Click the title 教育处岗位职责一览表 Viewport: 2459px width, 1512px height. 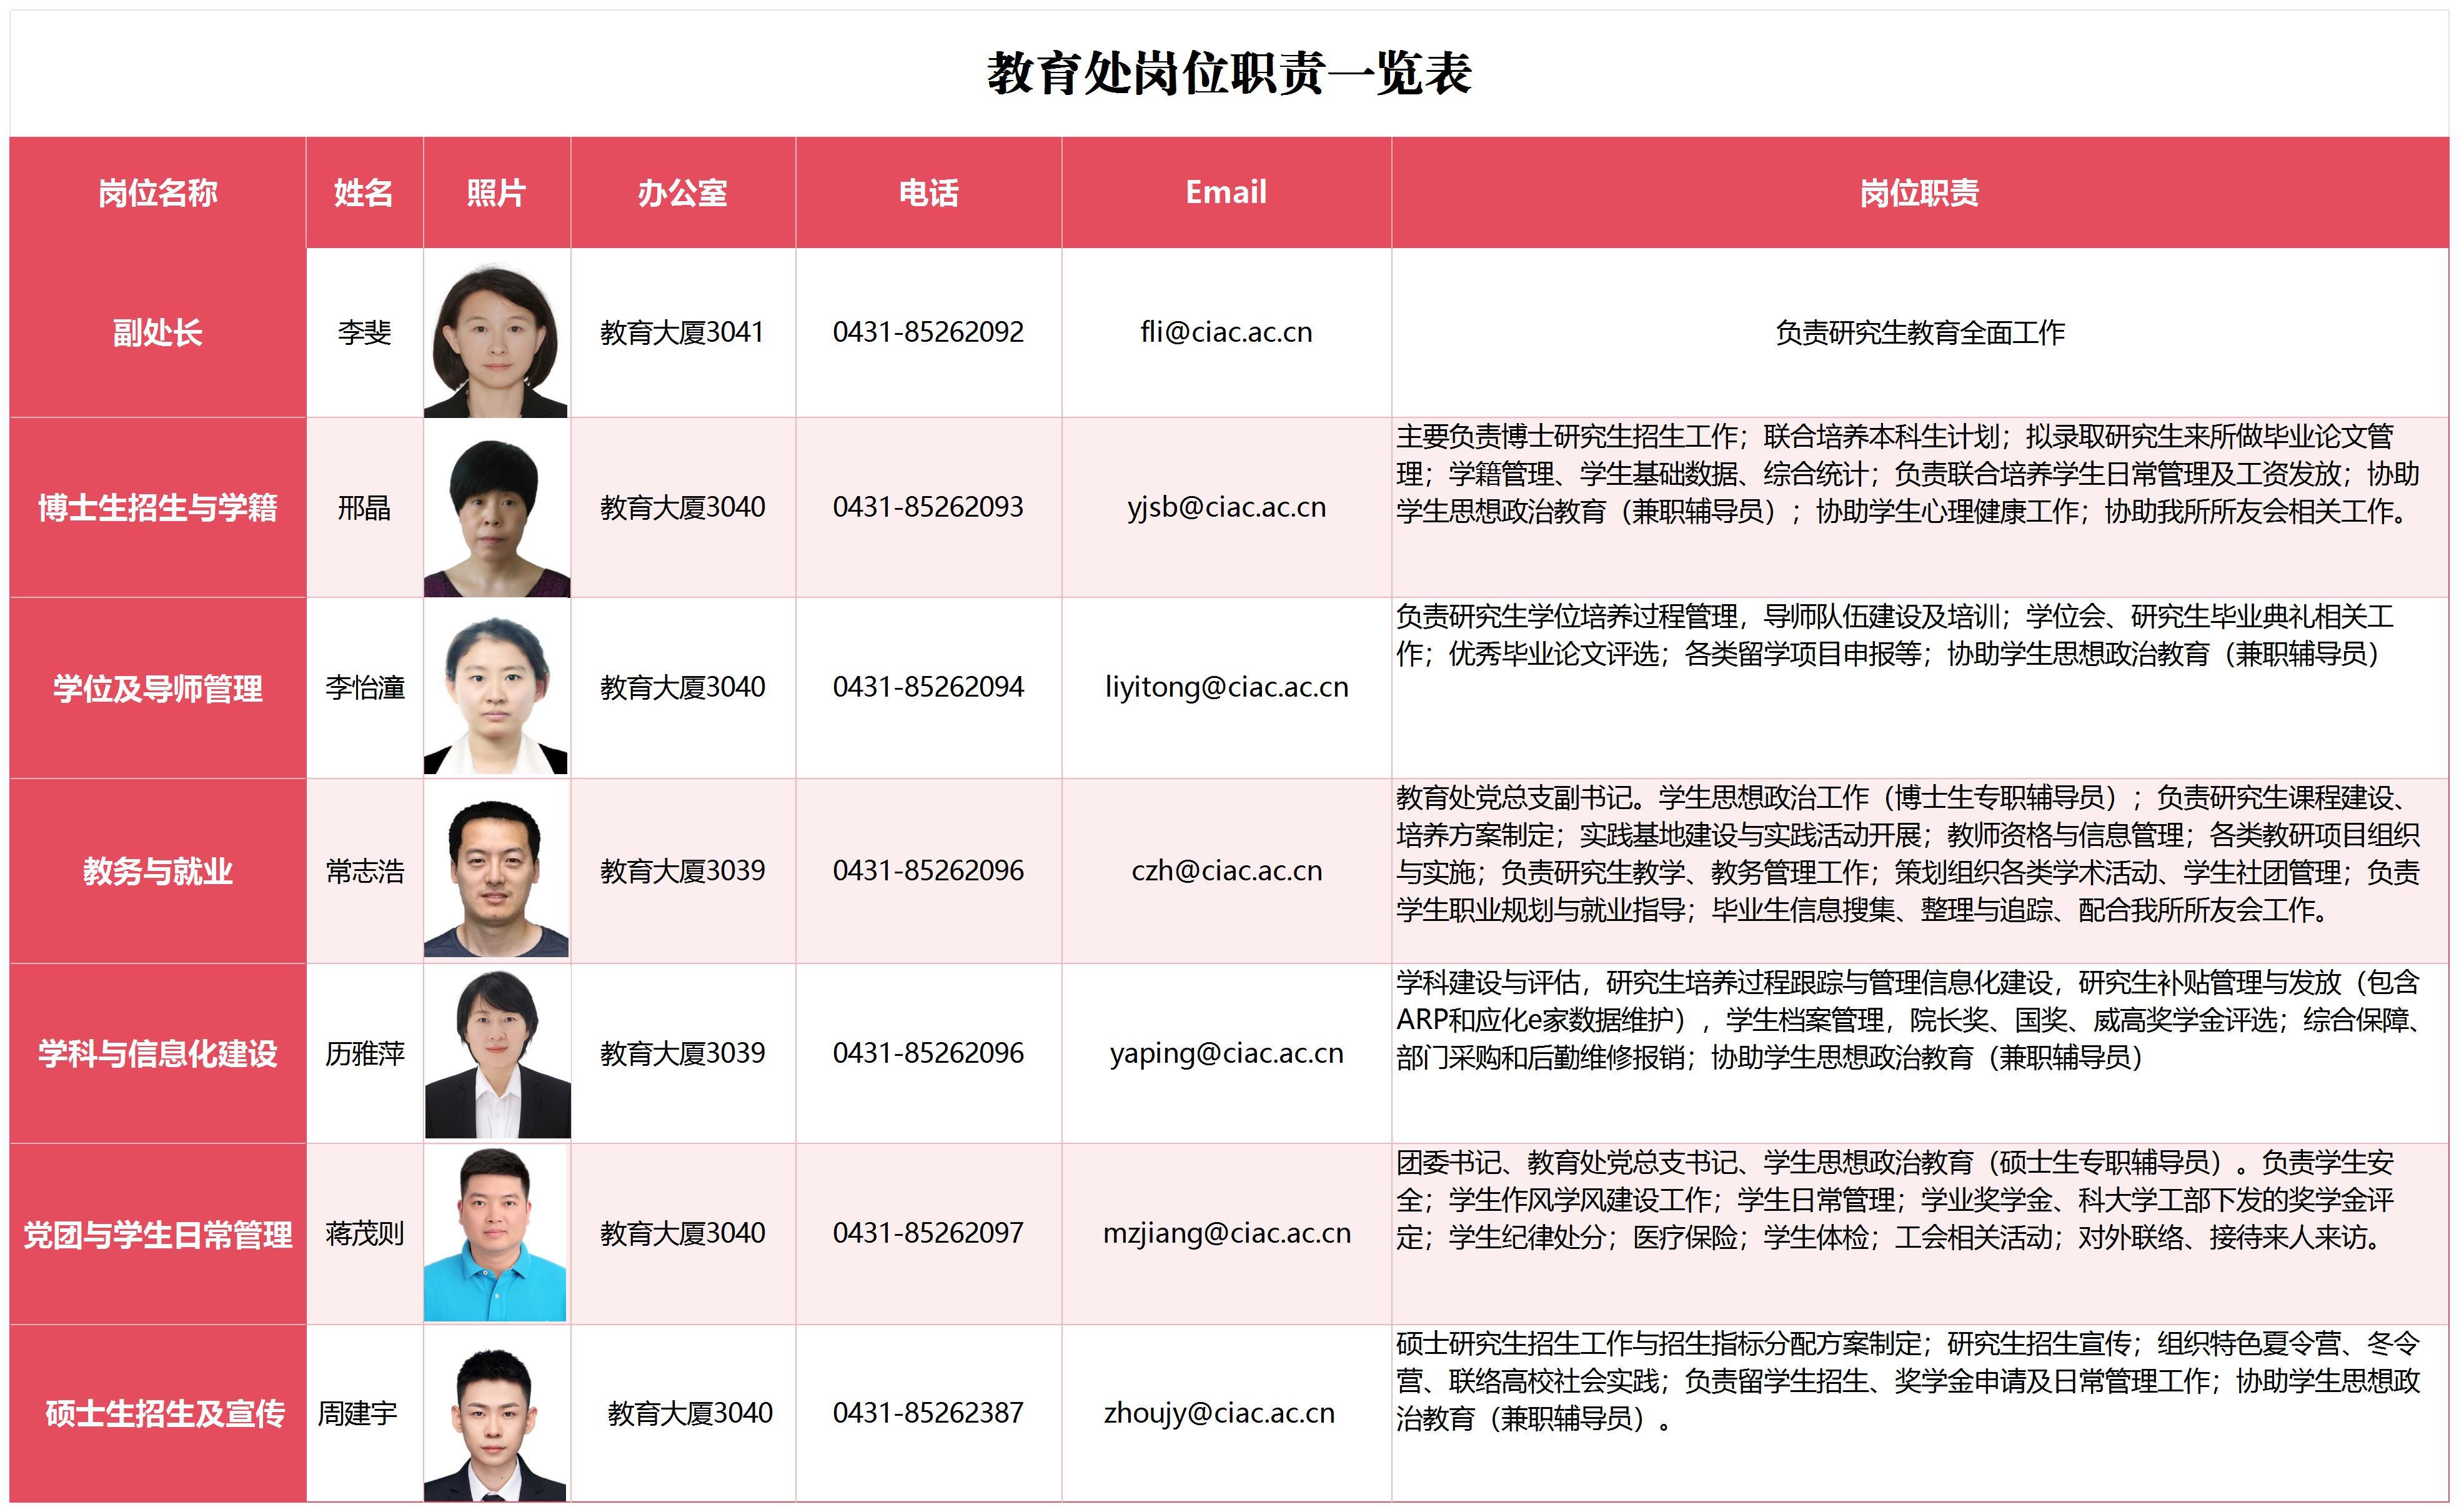[1228, 73]
